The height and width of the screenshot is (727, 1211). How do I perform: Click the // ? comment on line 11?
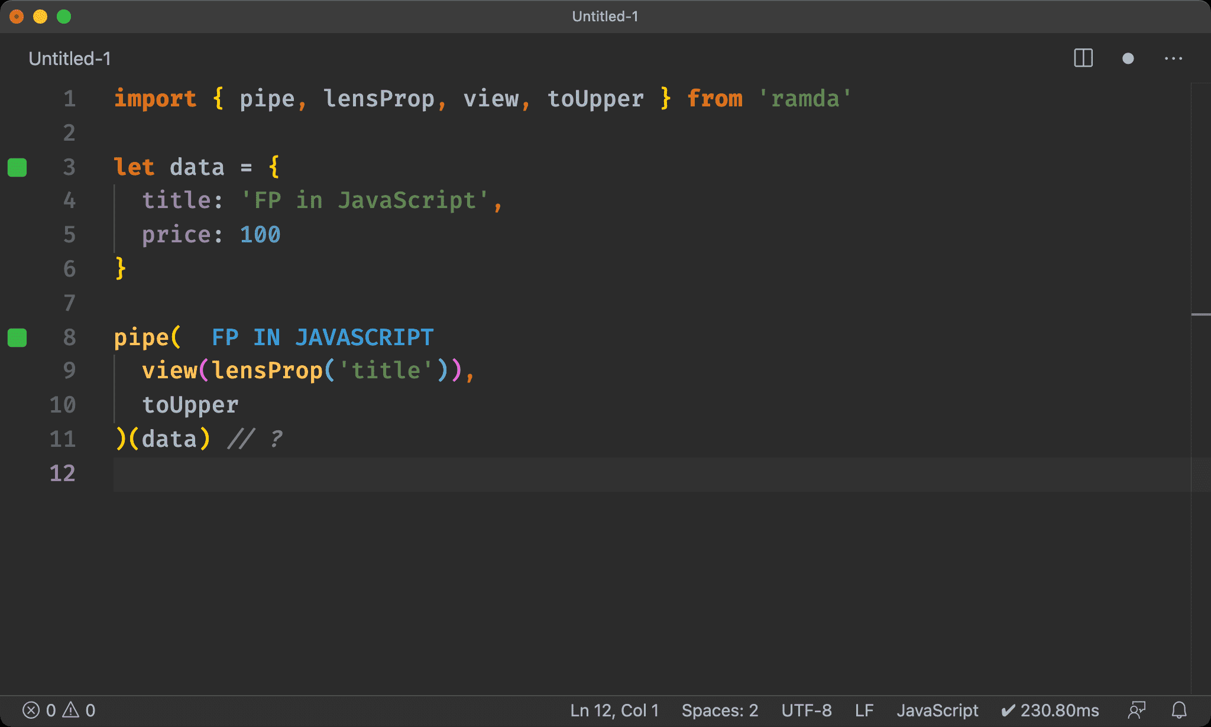pos(255,439)
